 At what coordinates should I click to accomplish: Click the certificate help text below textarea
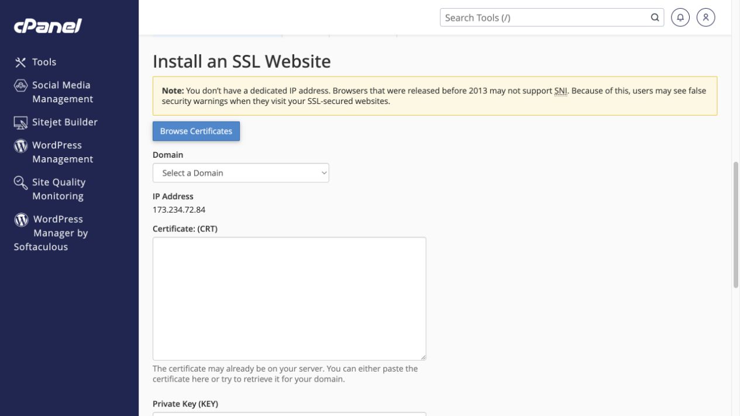coord(285,374)
